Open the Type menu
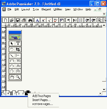The image size is (107, 109). tap(36, 9)
